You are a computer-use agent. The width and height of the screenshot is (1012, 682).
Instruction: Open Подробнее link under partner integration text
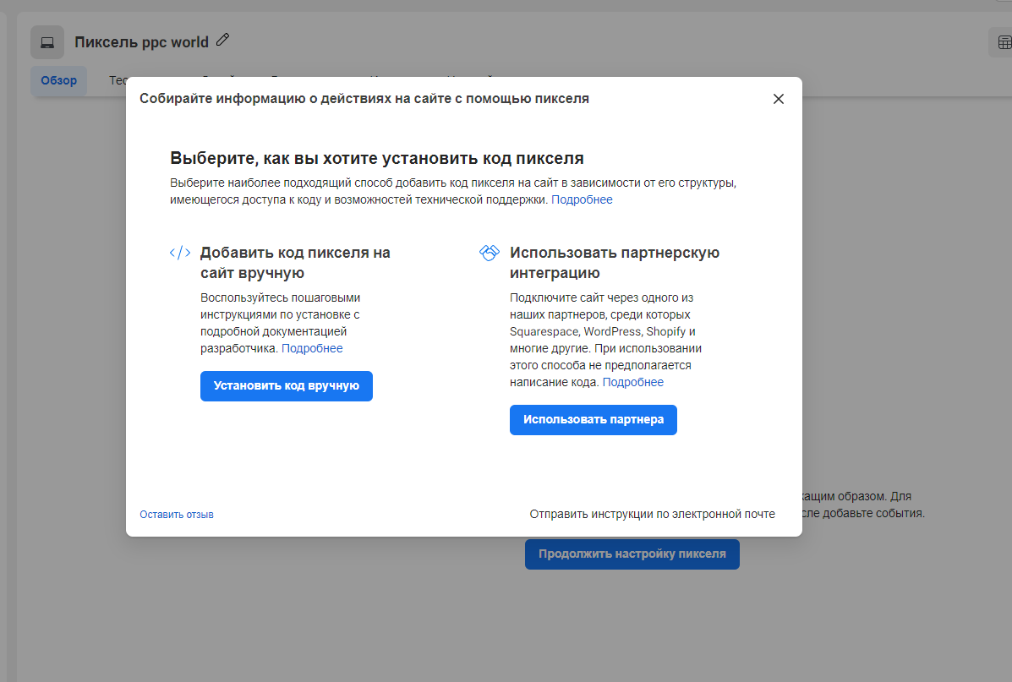pyautogui.click(x=632, y=382)
